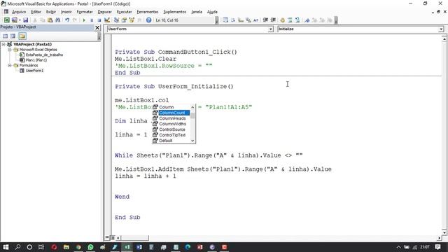Click the Reset stop icon
448x252 pixels.
pos(99,20)
